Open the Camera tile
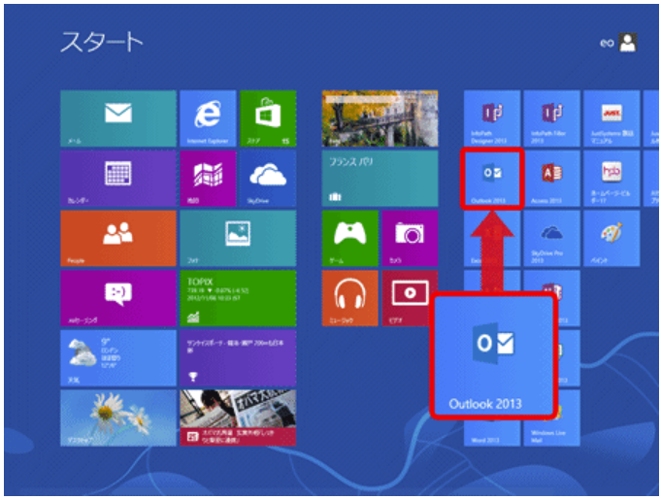This screenshot has height=500, width=661. (x=410, y=238)
